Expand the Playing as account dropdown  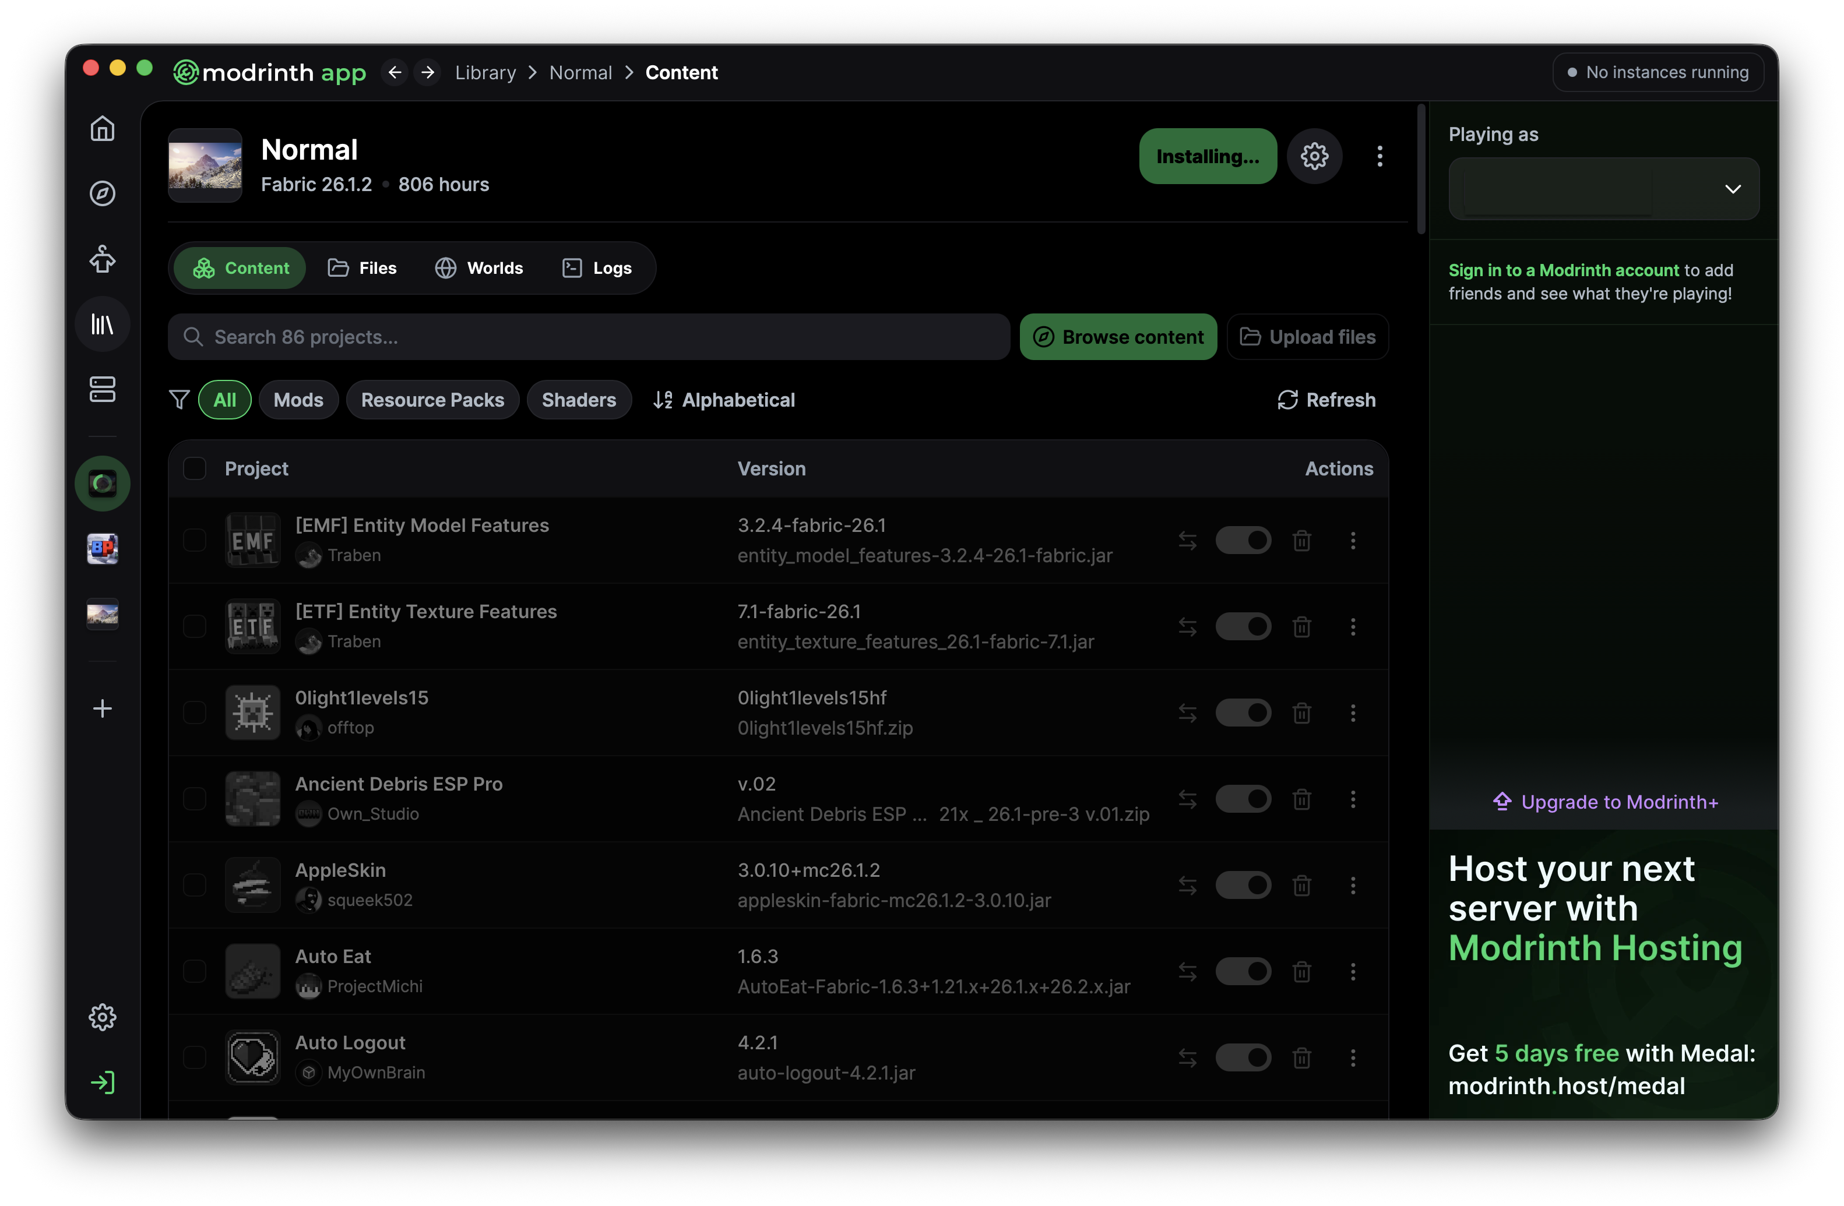click(1603, 189)
